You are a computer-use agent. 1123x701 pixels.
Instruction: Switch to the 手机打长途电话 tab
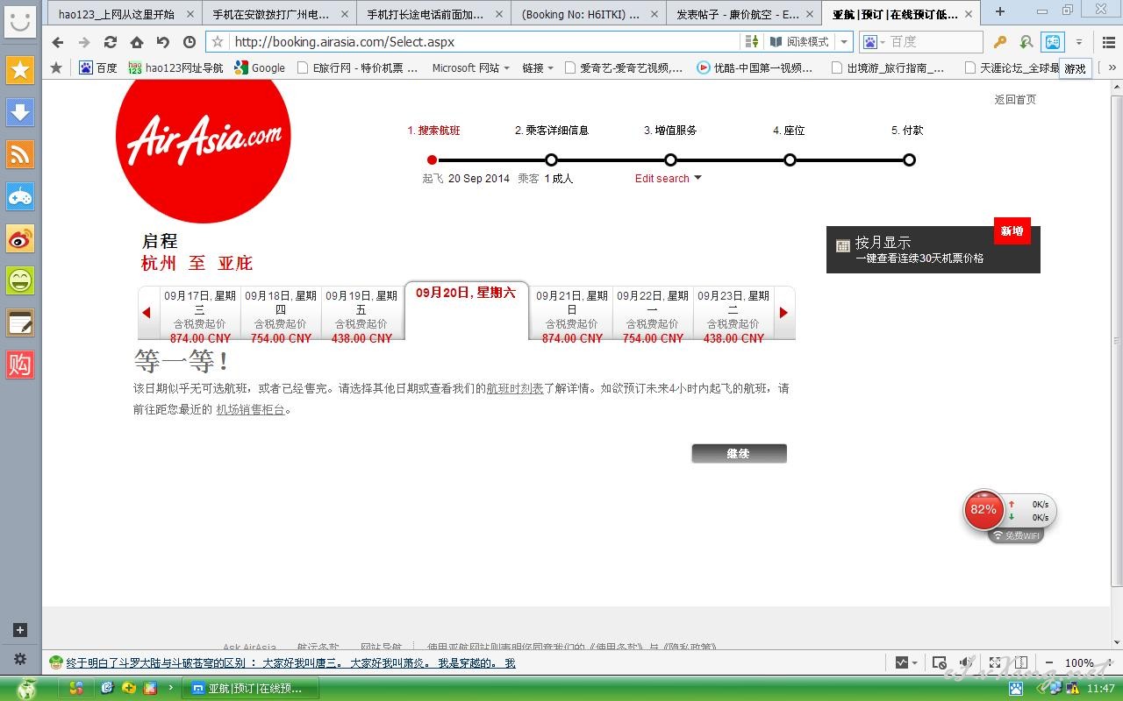tap(433, 14)
